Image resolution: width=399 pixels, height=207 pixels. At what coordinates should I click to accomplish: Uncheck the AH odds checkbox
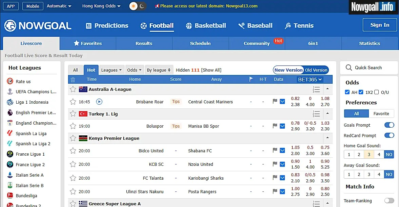click(347, 92)
